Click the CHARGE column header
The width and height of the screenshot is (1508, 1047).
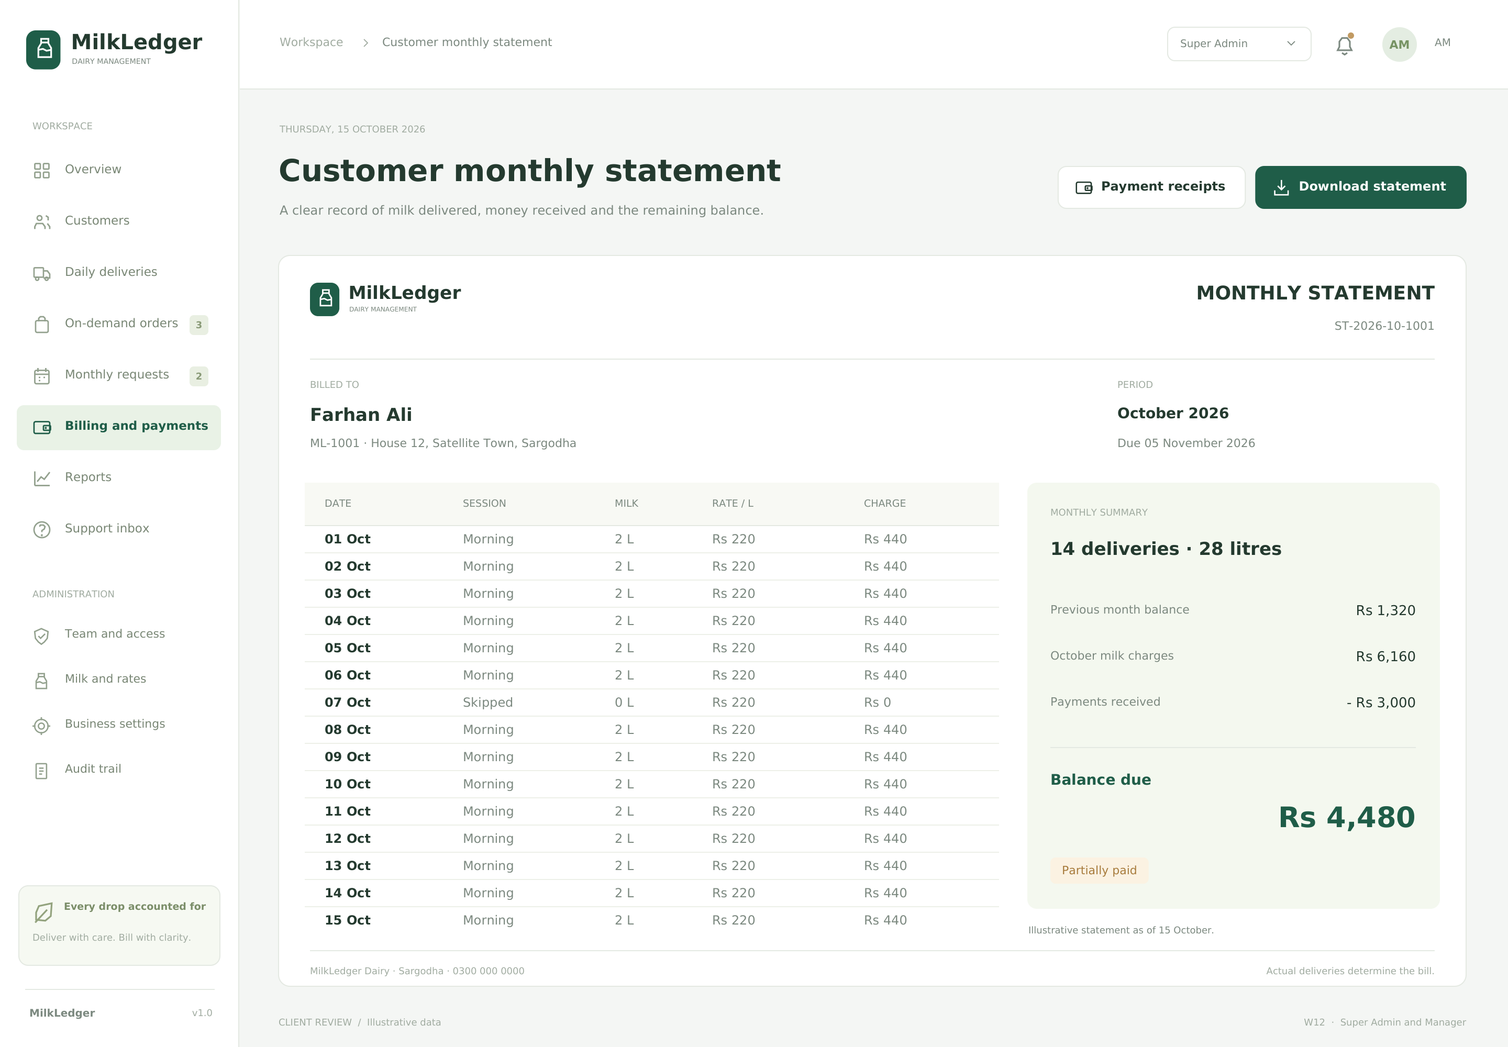coord(884,503)
